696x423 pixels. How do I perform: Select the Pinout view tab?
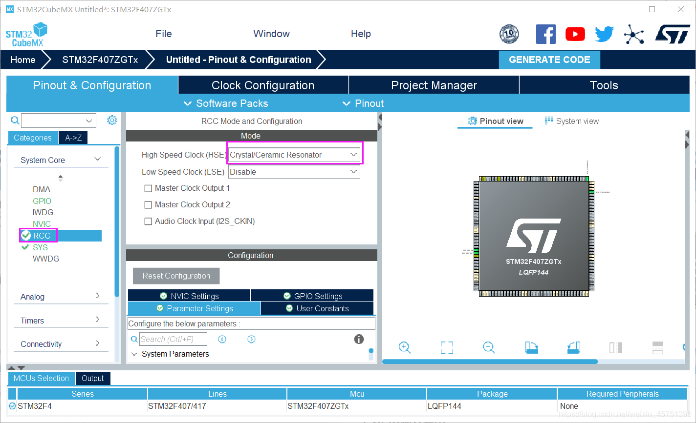[495, 121]
